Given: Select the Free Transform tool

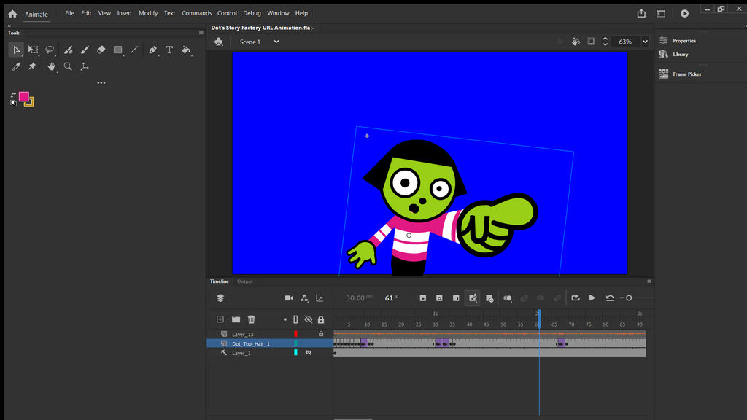Looking at the screenshot, I should (34, 50).
